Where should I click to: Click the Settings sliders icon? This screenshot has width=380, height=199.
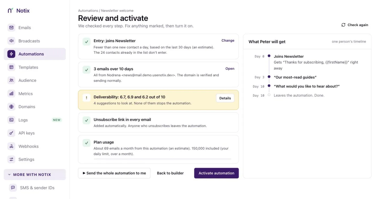pyautogui.click(x=11, y=159)
